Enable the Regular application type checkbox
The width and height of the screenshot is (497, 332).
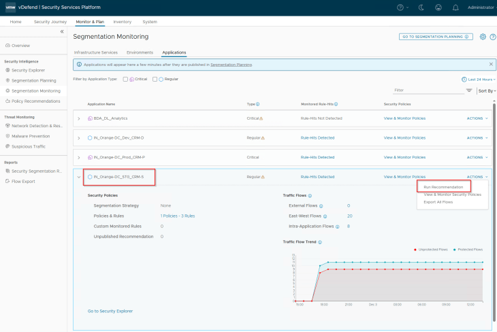coord(155,79)
